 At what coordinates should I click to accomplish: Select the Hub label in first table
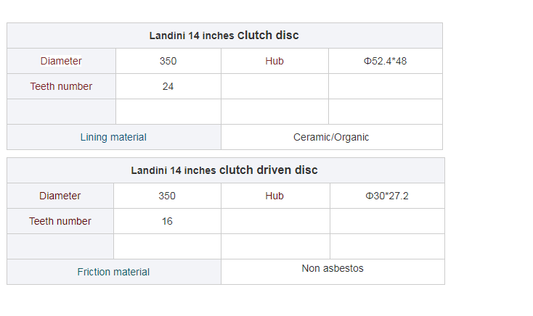pyautogui.click(x=274, y=61)
